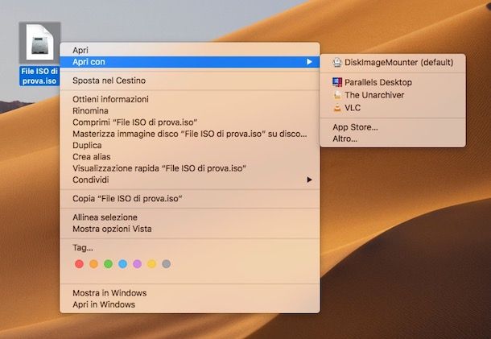
Task: Choose Copia "File ISO di prova.iso"
Action: click(190, 199)
